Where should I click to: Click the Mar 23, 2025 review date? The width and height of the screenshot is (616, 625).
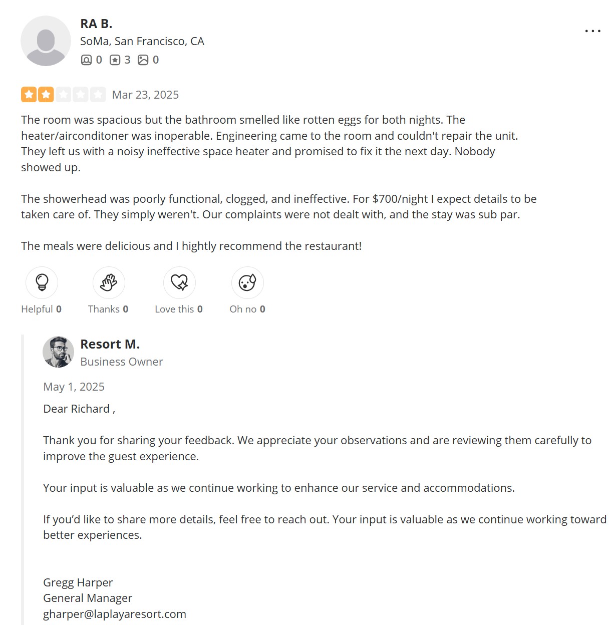tap(145, 95)
